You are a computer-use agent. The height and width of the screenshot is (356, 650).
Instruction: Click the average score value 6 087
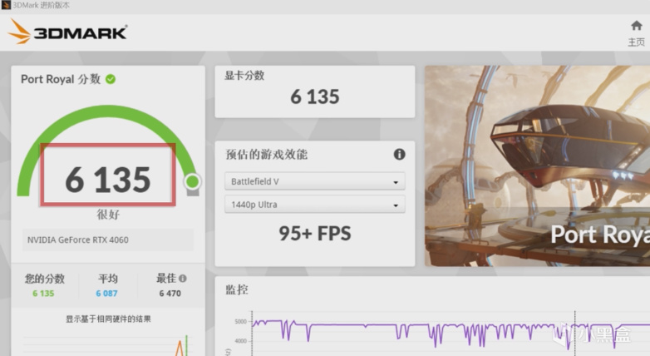coord(107,294)
